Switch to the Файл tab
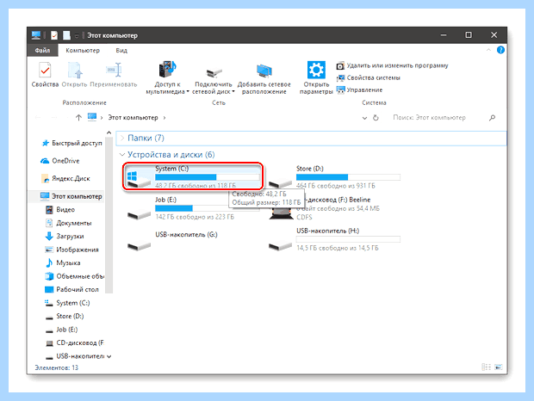534x401 pixels. click(x=42, y=50)
